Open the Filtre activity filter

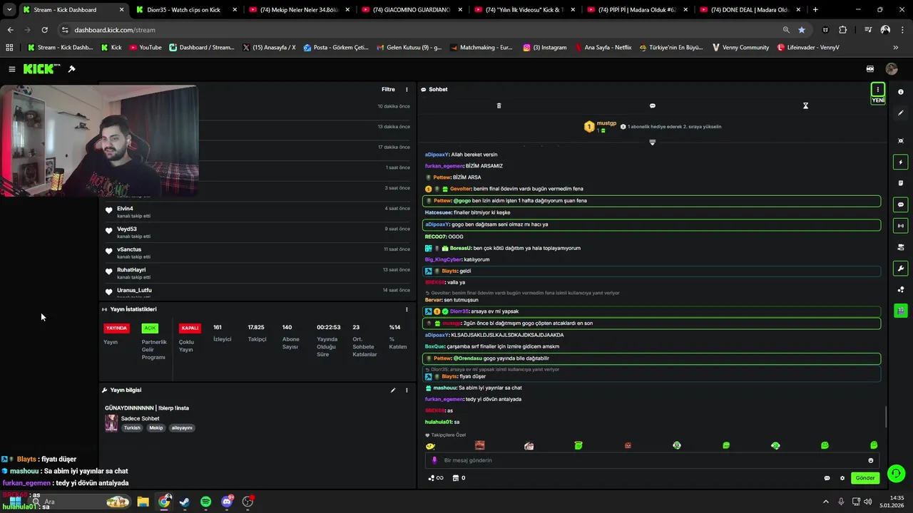pos(388,90)
